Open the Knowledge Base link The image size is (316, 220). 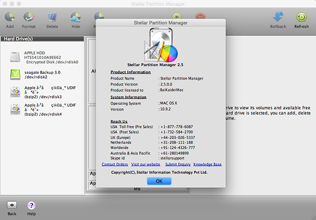click(207, 164)
